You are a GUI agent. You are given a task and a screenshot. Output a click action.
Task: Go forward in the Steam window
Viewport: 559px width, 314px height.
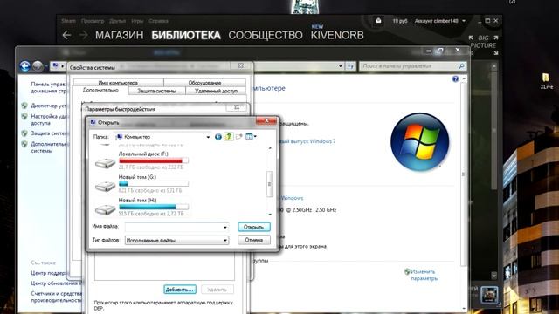tap(83, 35)
